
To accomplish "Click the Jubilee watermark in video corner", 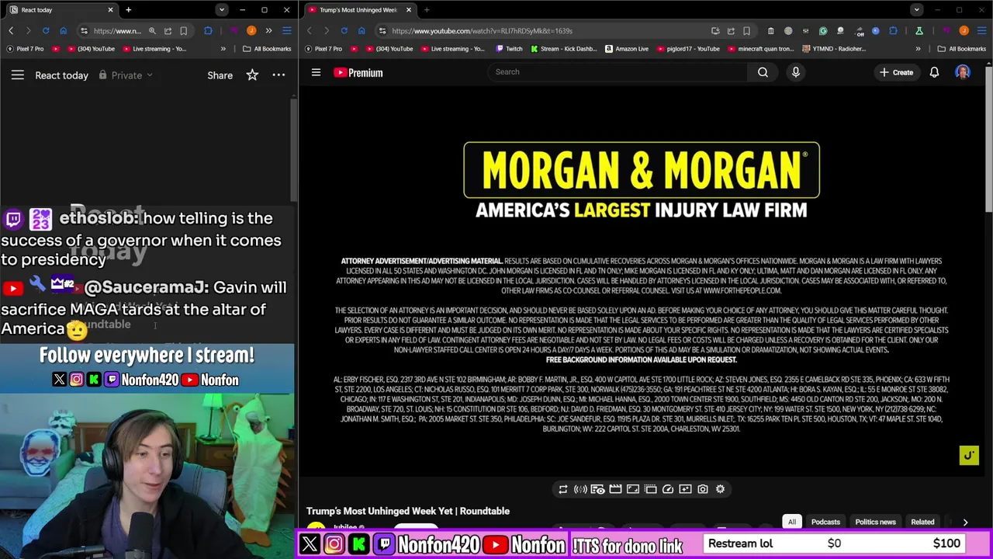I will [x=969, y=456].
